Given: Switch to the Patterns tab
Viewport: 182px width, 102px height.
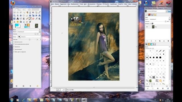Looking at the screenshot, I should [x=149, y=44].
